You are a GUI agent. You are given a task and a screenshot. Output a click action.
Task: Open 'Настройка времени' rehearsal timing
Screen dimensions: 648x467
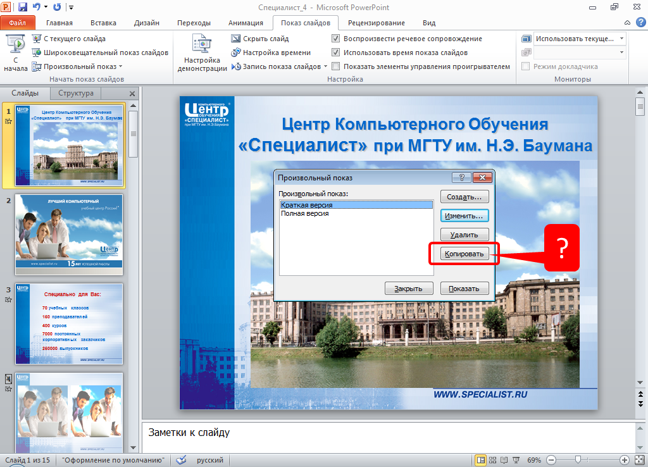click(x=236, y=53)
